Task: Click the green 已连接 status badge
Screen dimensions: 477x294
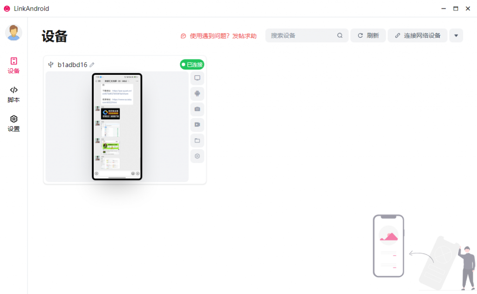Action: [x=193, y=65]
